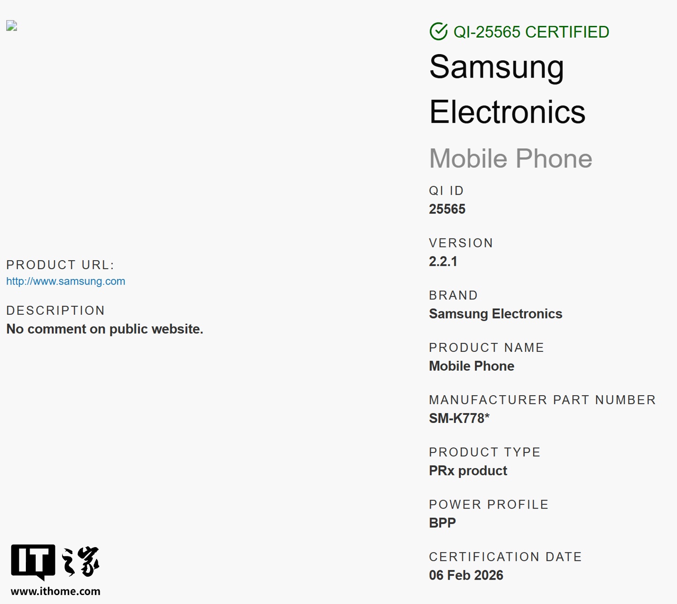Viewport: 677px width, 604px height.
Task: Click the MANUFACTURER PART NUMBER label
Action: click(542, 400)
